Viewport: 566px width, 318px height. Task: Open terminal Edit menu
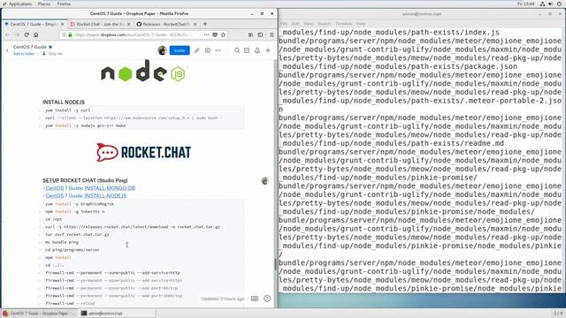tap(295, 24)
